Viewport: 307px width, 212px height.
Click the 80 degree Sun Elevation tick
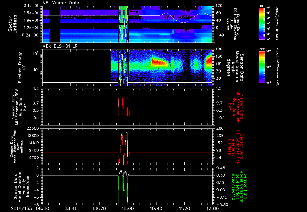[x=218, y=13]
